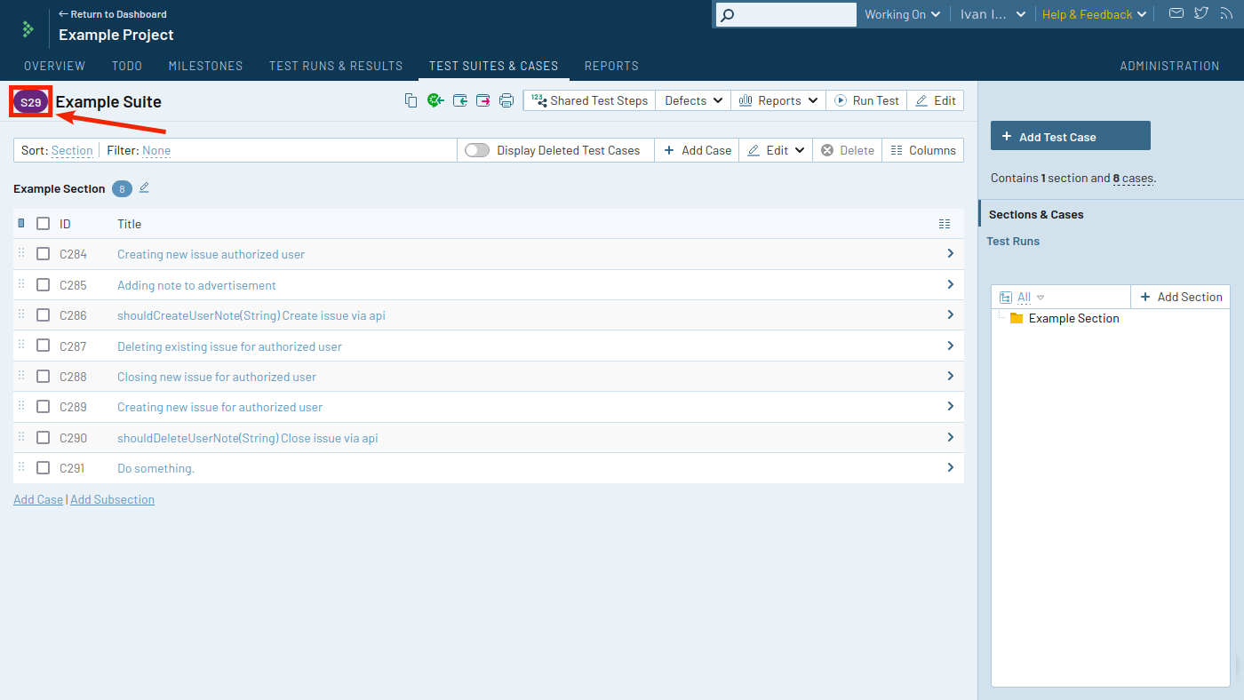Tick the select-all checkbox in table header
The height and width of the screenshot is (700, 1244).
[x=43, y=224]
